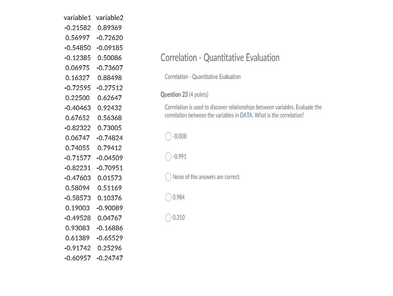This screenshot has height=296, width=393.
Task: Click the variable2 column header
Action: click(110, 18)
